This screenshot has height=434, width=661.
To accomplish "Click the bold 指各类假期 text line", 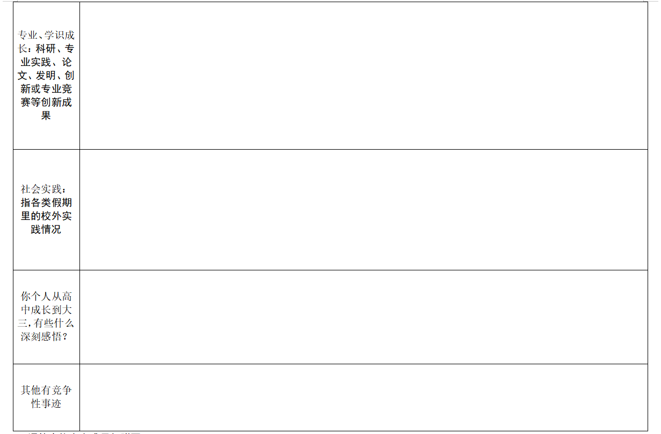I will click(46, 203).
